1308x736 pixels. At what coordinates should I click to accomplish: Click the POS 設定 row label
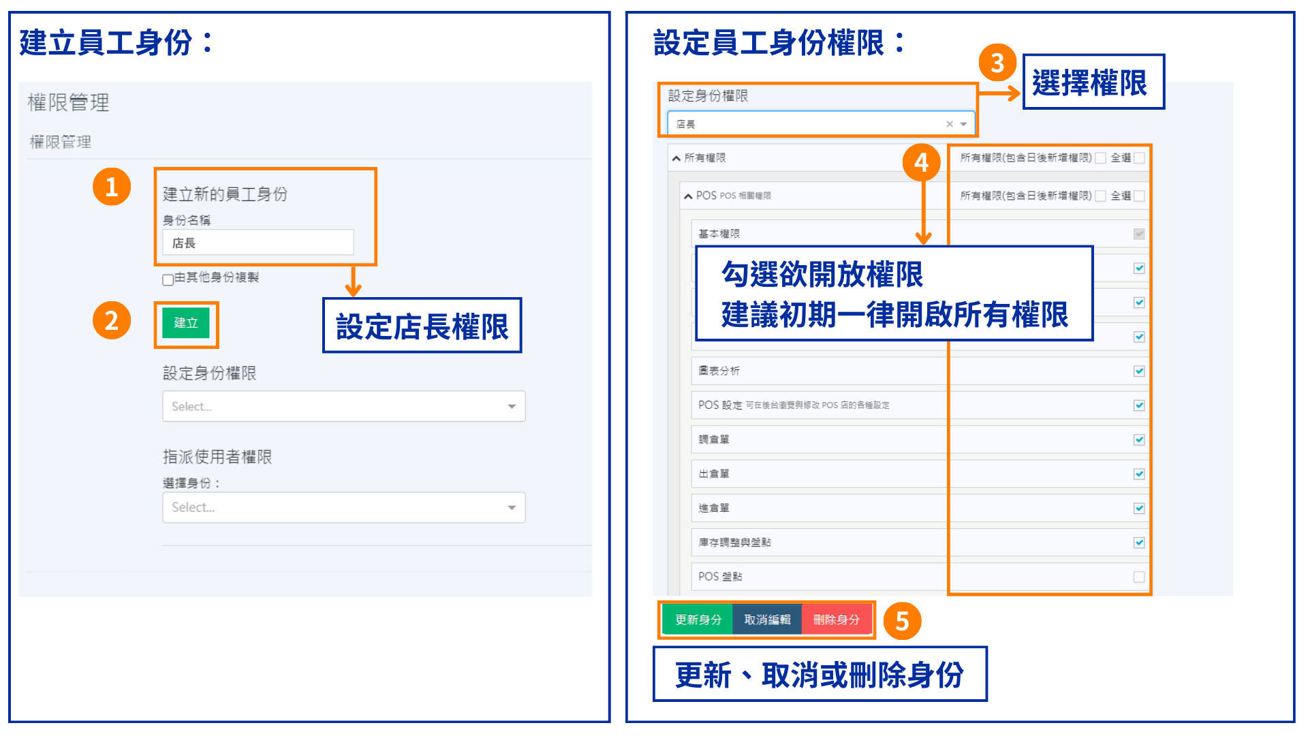coord(720,405)
